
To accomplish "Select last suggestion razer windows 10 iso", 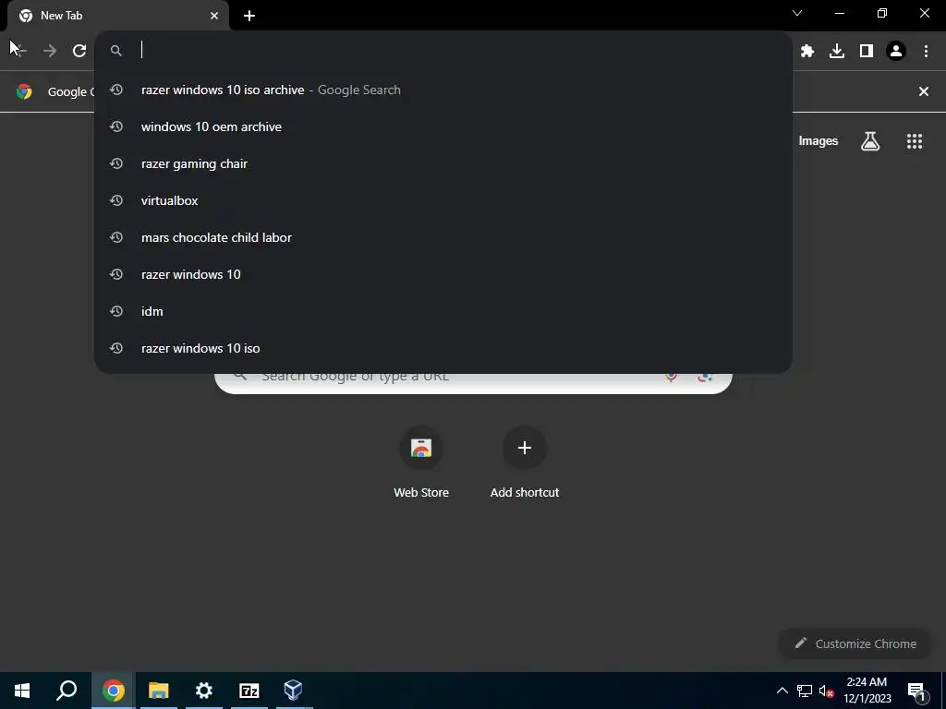I will pyautogui.click(x=443, y=348).
